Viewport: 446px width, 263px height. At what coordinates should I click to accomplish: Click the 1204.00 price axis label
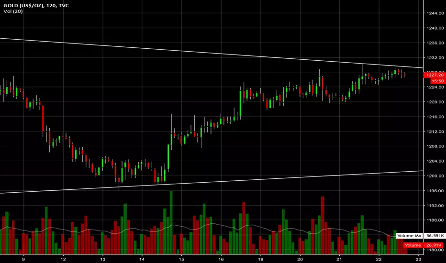tap(435, 161)
